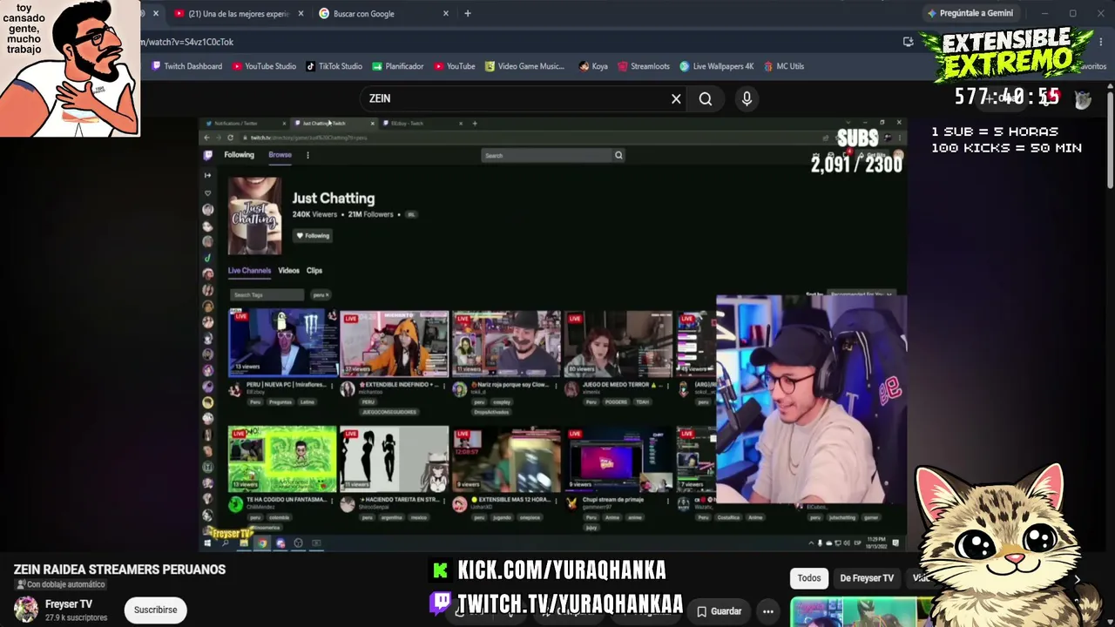Open the Freyser TV channel avatar
The width and height of the screenshot is (1115, 627).
26,610
